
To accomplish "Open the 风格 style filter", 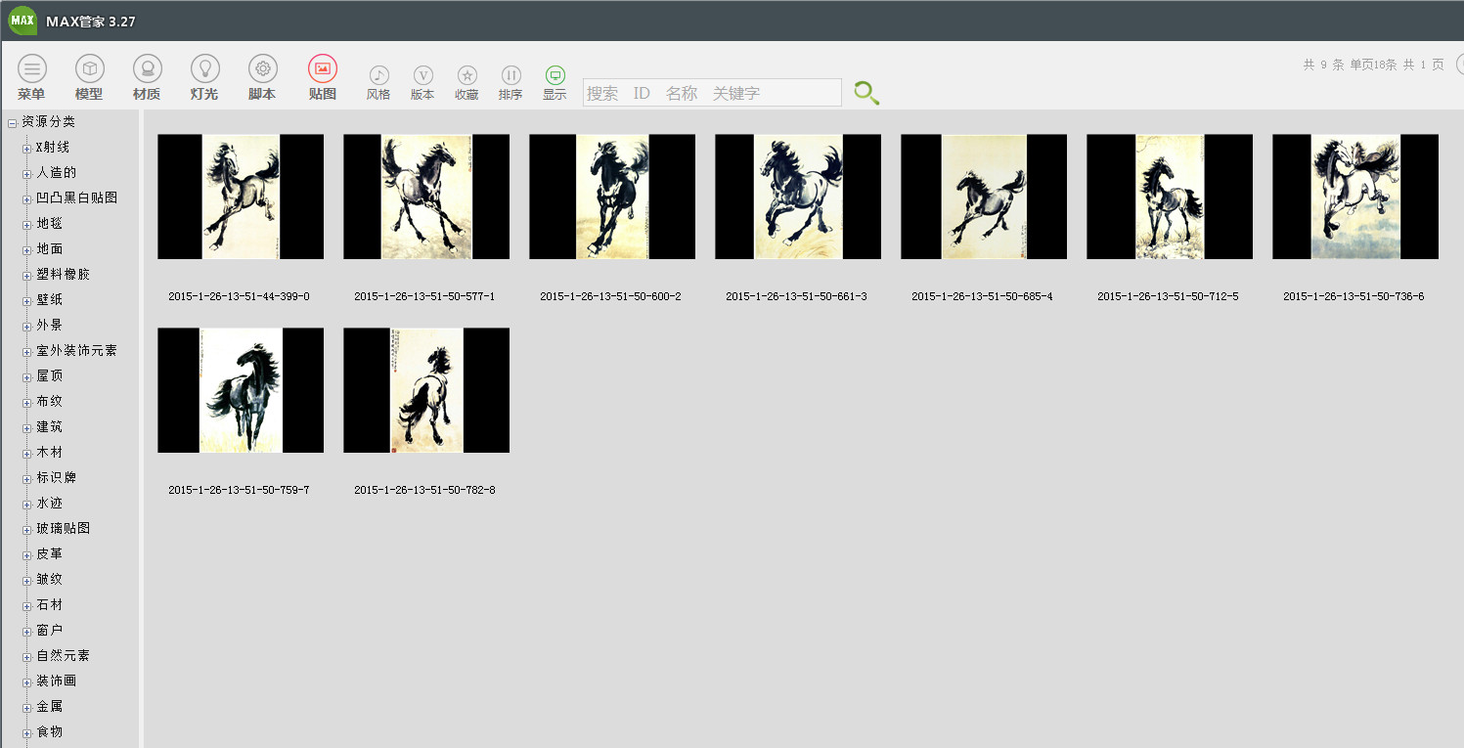I will click(x=378, y=76).
